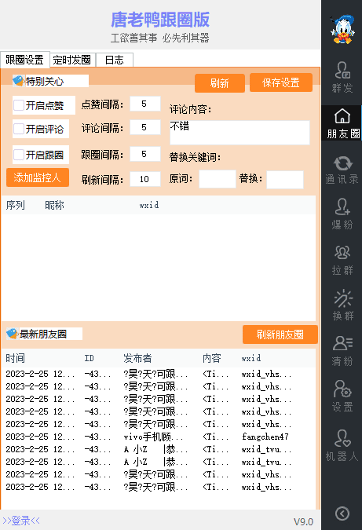Click the fangchen47 wxid cell

click(265, 437)
